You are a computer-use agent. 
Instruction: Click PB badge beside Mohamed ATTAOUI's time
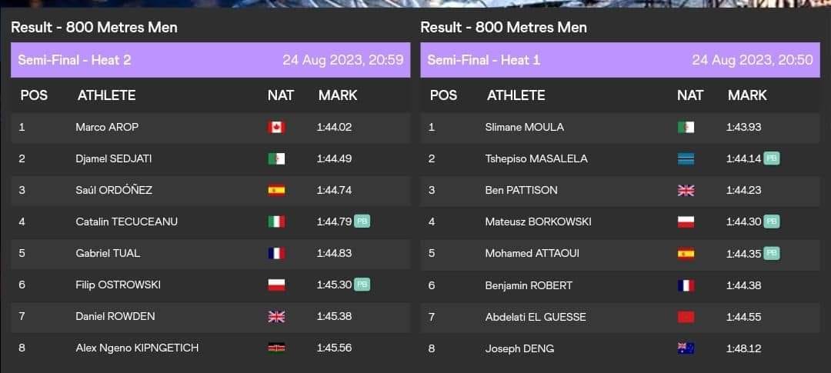(772, 253)
